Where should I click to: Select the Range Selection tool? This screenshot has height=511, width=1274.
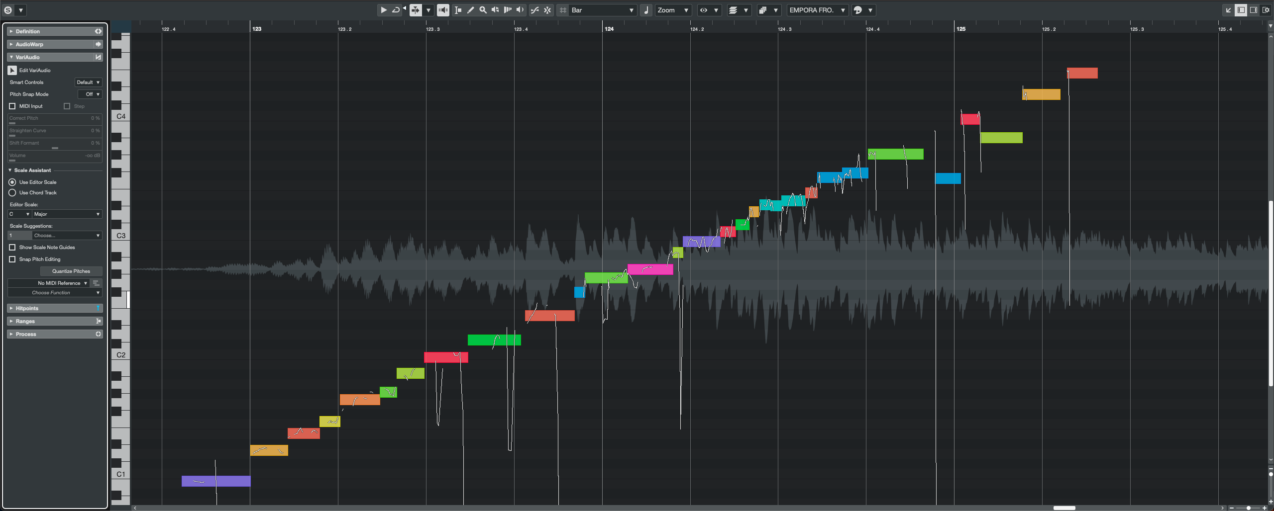[x=458, y=10]
